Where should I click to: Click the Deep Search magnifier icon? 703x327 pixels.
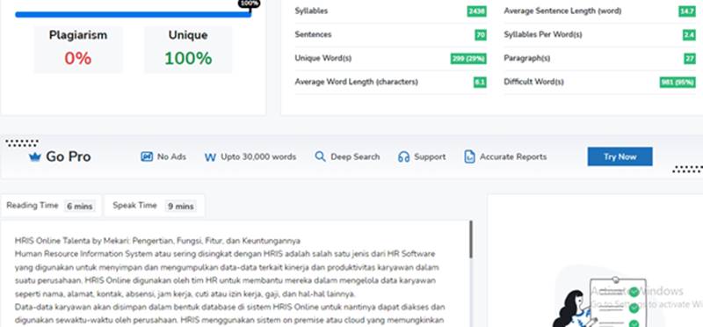point(320,156)
